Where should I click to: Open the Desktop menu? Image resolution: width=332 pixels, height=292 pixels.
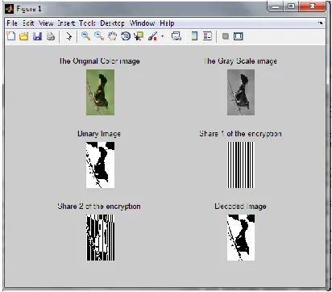tap(112, 23)
